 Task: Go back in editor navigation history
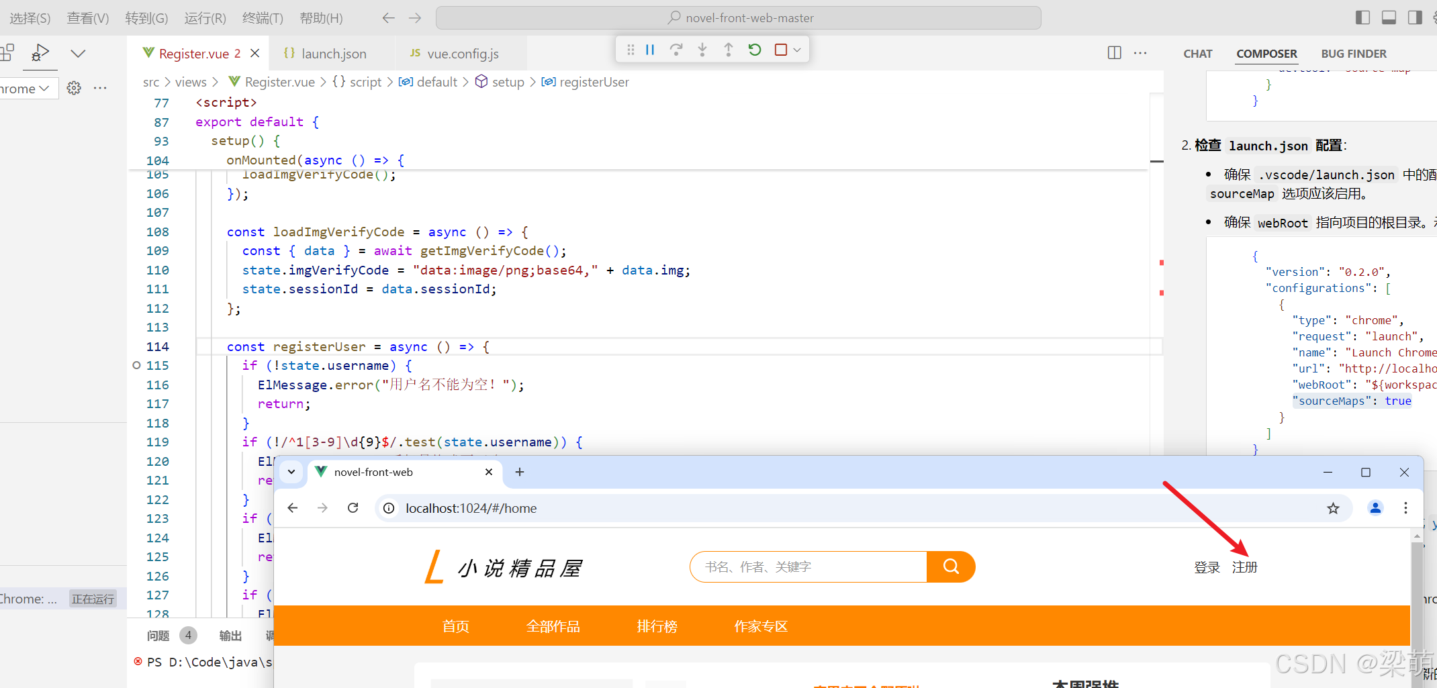(388, 18)
